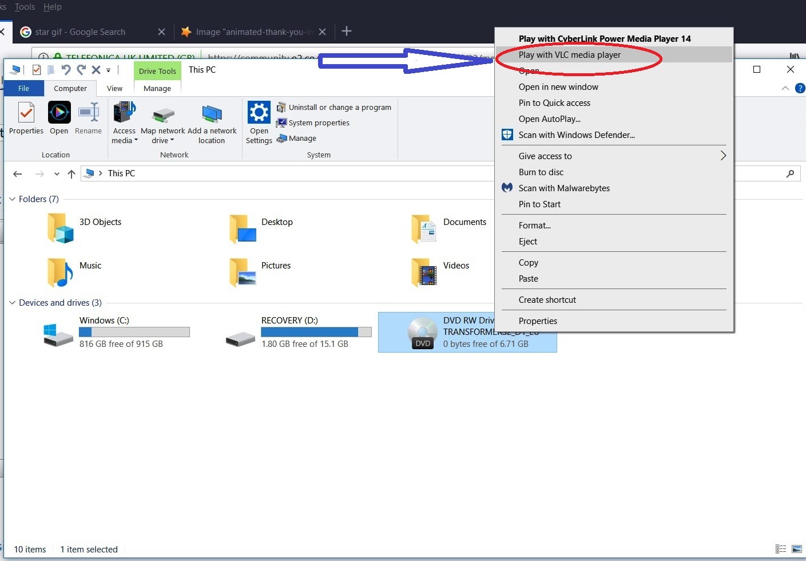Choose Play with VLC media player

(569, 55)
